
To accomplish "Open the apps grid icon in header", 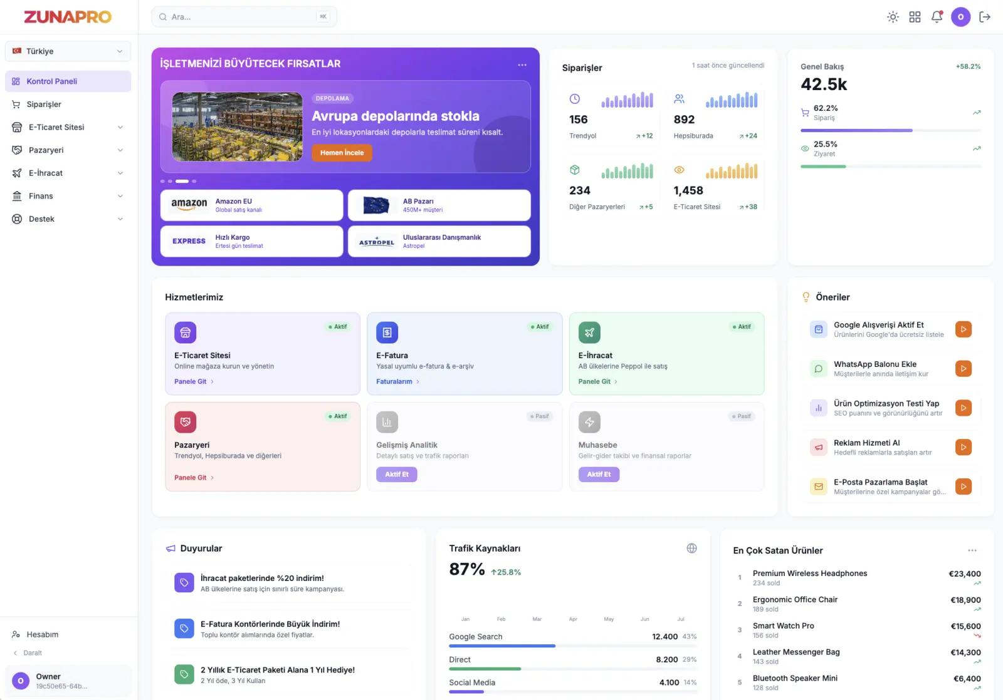I will tap(915, 17).
